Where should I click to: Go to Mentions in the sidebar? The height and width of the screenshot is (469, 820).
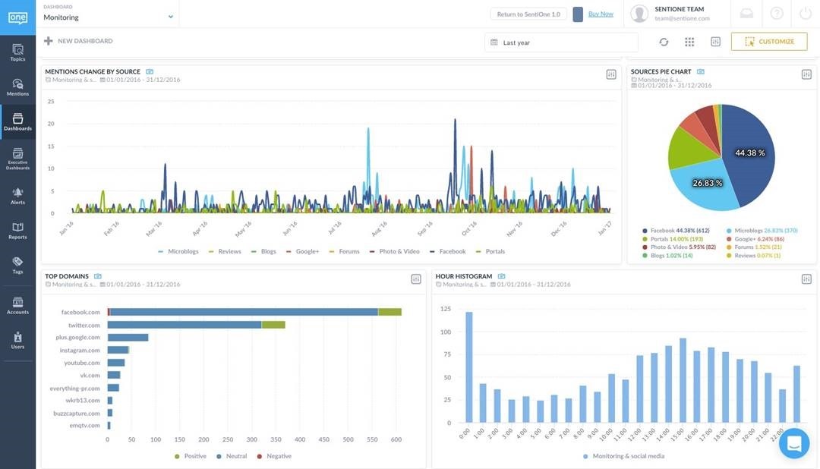point(17,87)
